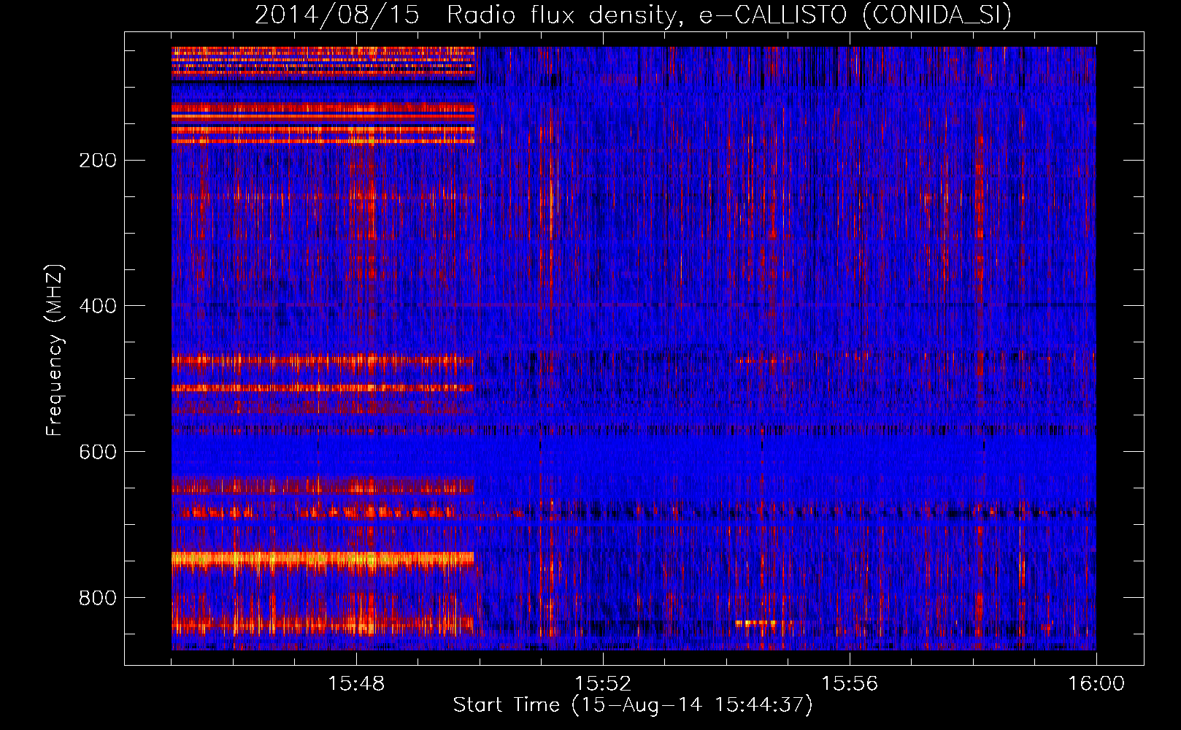Click the 400 frequency tick label
Screen dimensions: 1181x730
pos(98,306)
